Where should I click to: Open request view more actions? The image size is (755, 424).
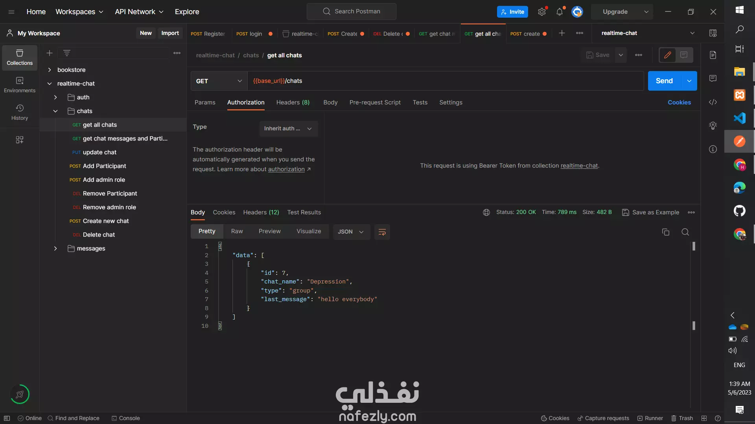tap(639, 55)
